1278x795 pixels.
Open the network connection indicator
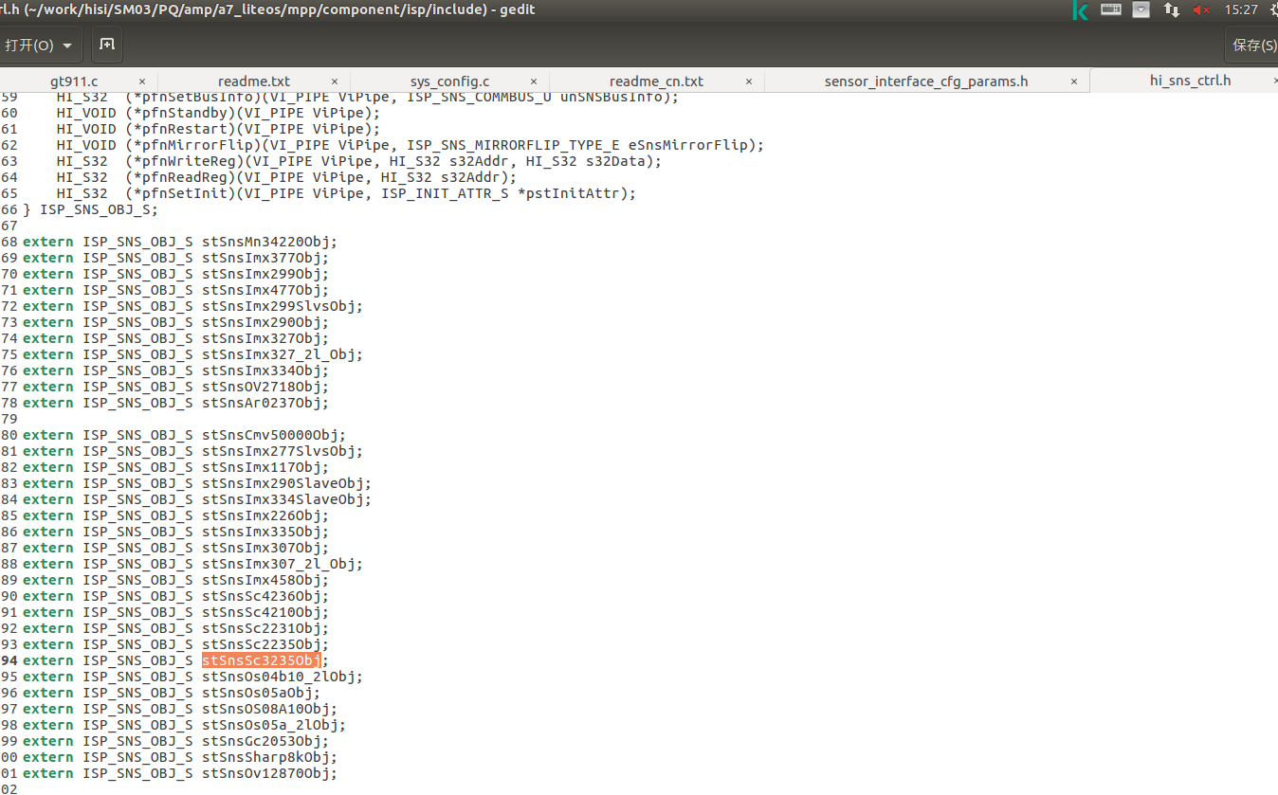point(1172,9)
